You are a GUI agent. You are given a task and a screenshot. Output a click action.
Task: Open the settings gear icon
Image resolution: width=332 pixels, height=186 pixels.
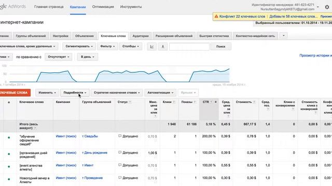coord(327,7)
